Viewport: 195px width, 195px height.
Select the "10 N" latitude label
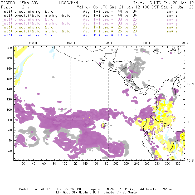coord(190,84)
